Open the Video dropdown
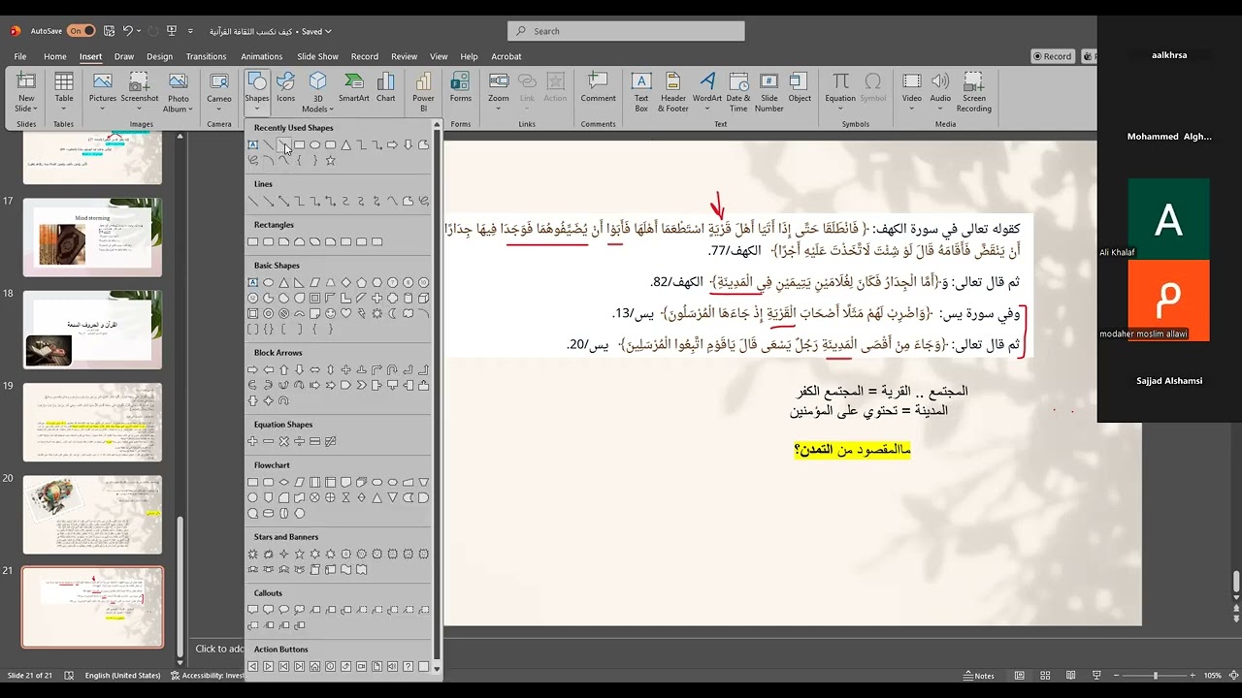1242x698 pixels. click(x=912, y=91)
